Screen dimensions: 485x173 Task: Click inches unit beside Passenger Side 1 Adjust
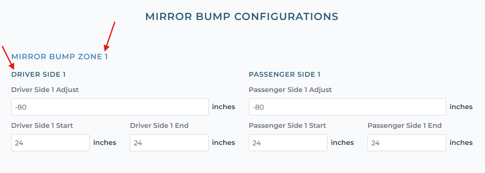(x=461, y=107)
